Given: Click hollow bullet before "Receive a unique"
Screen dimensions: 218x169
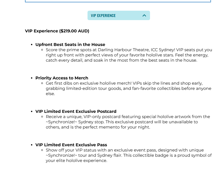Looking at the screenshot, I should (x=42, y=117).
